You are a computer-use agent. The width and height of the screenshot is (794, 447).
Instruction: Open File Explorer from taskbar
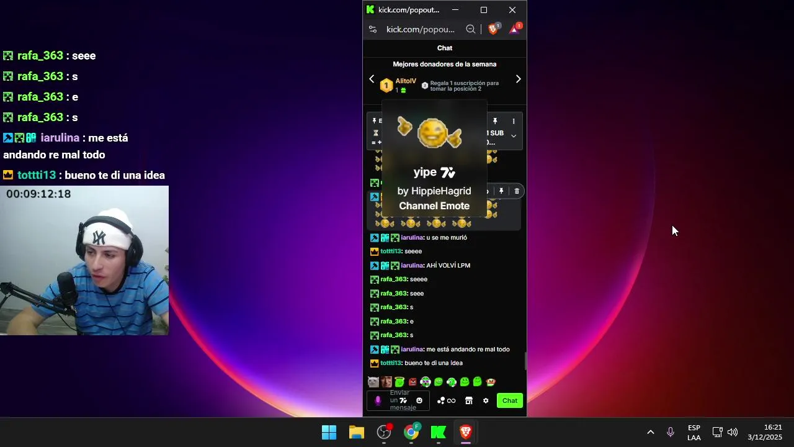click(357, 432)
